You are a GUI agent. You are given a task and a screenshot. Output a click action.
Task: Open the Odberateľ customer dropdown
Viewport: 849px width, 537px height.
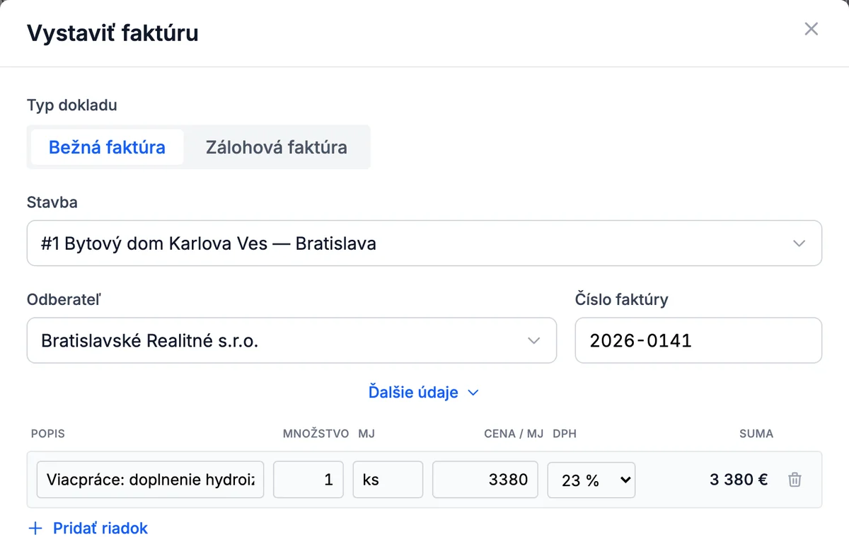(291, 340)
